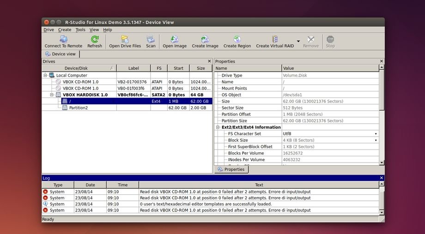
Task: Collapse the Ext2/Ext3/Ext4 Information section
Action: point(218,127)
